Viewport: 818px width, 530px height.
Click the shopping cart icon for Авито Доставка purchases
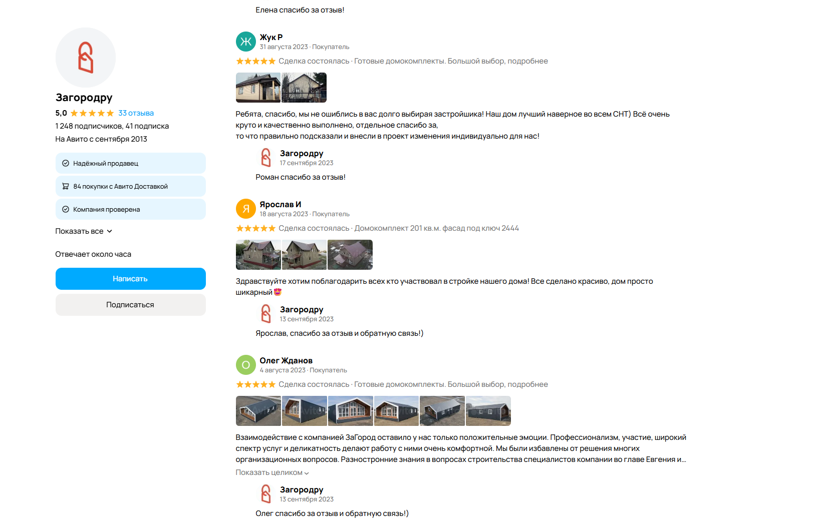click(66, 186)
